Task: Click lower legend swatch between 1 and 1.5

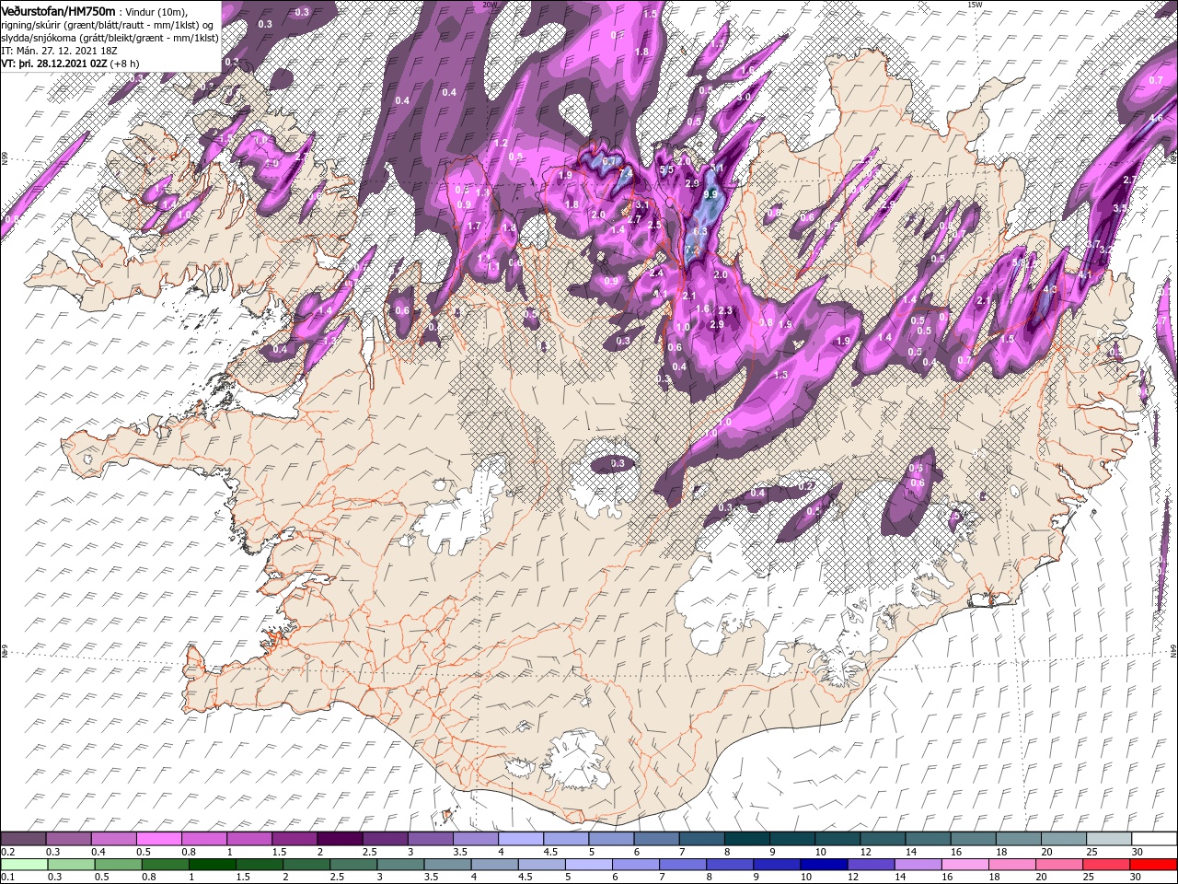Action: (213, 865)
